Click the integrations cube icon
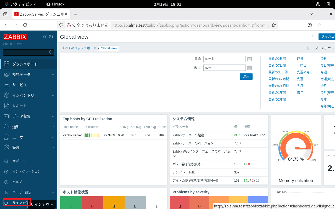This screenshot has width=335, height=209. tap(6, 171)
